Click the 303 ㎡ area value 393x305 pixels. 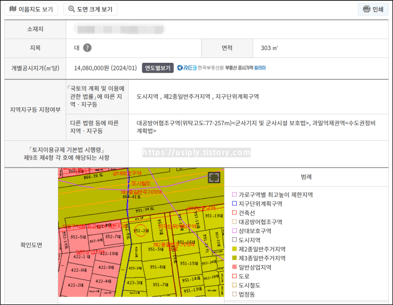[269, 48]
